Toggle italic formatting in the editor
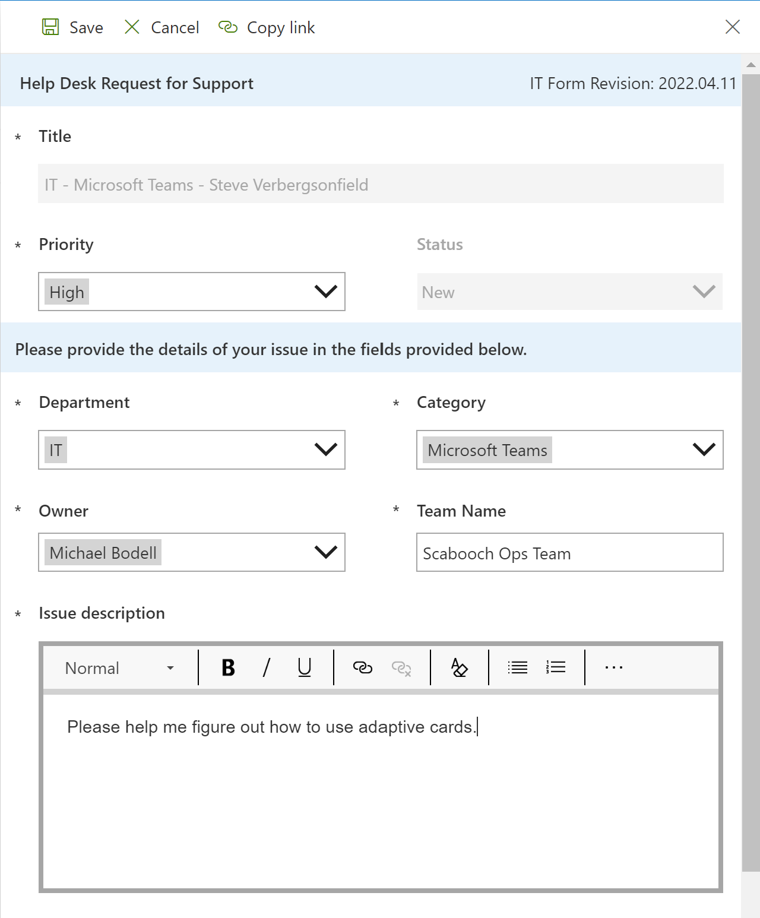 point(267,667)
